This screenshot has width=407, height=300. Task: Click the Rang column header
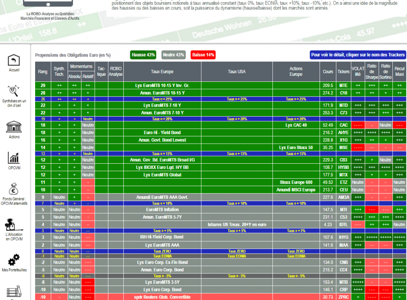click(x=43, y=72)
